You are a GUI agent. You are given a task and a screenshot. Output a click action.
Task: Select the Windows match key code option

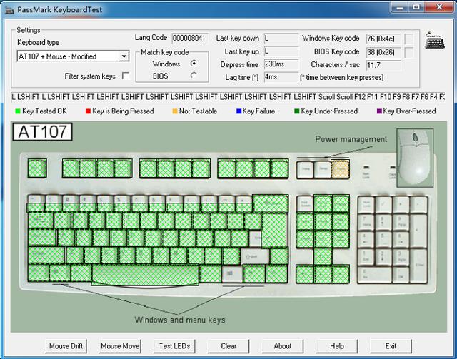coord(193,64)
